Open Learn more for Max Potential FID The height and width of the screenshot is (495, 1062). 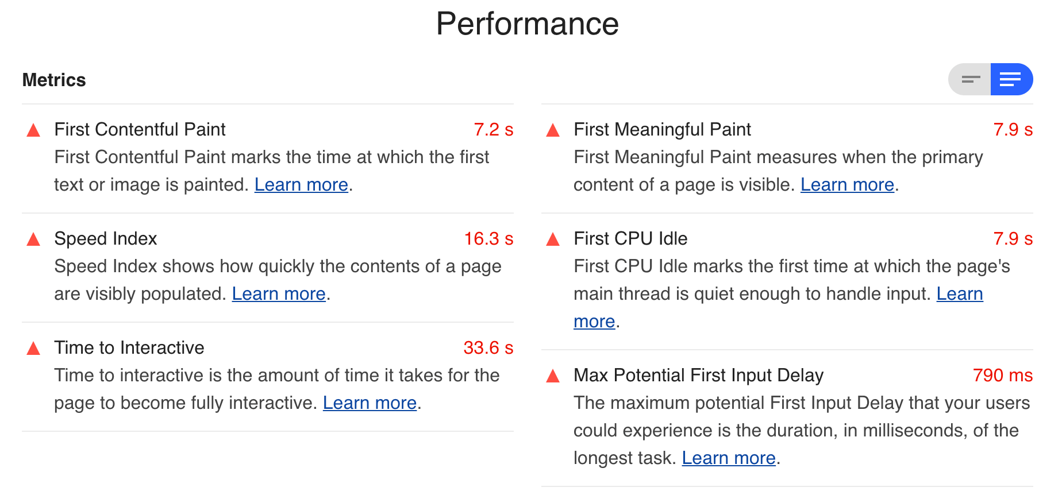coord(728,458)
